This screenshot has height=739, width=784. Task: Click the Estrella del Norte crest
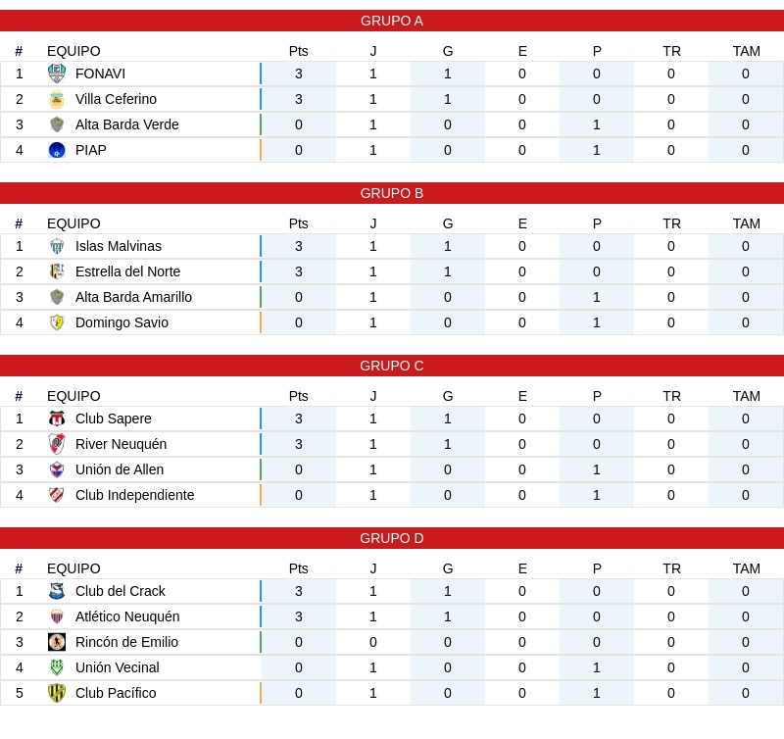[57, 271]
